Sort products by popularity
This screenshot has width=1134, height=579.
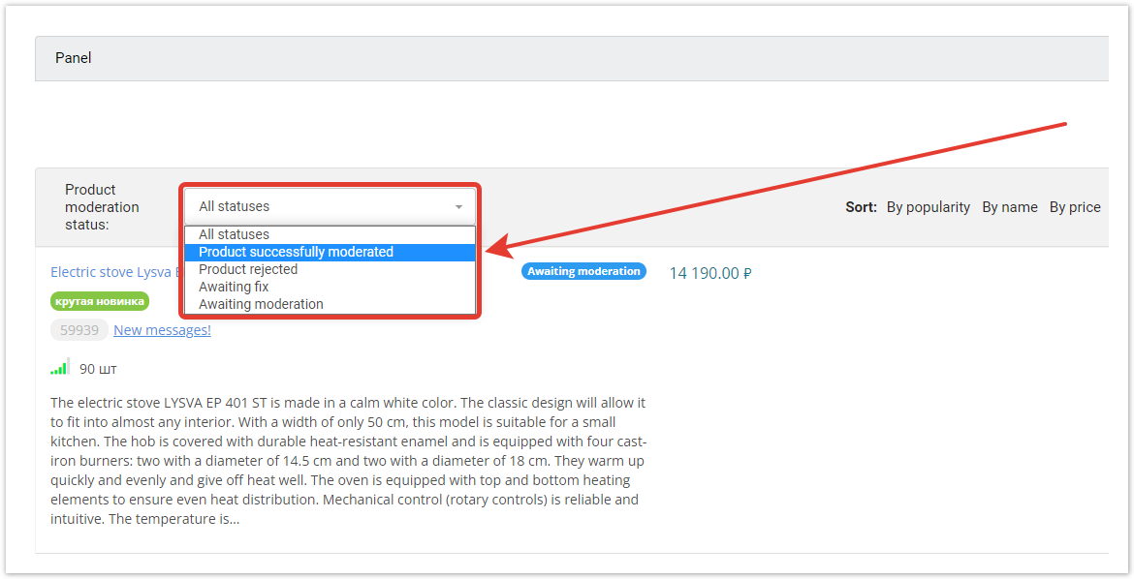[x=928, y=207]
